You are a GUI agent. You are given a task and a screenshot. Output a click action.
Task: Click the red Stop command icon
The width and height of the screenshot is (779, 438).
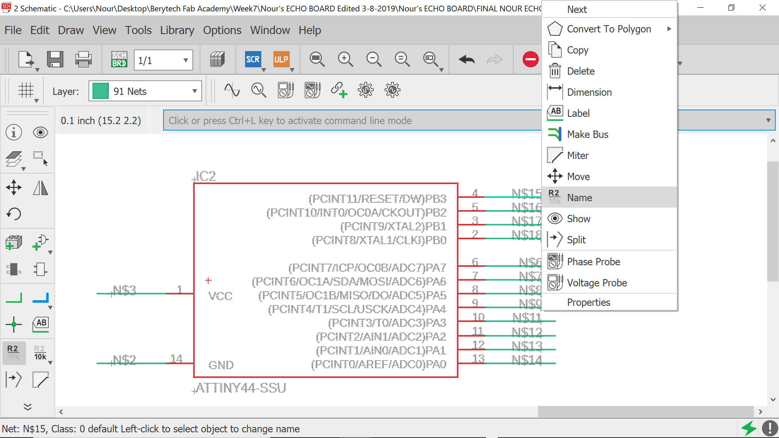point(530,60)
